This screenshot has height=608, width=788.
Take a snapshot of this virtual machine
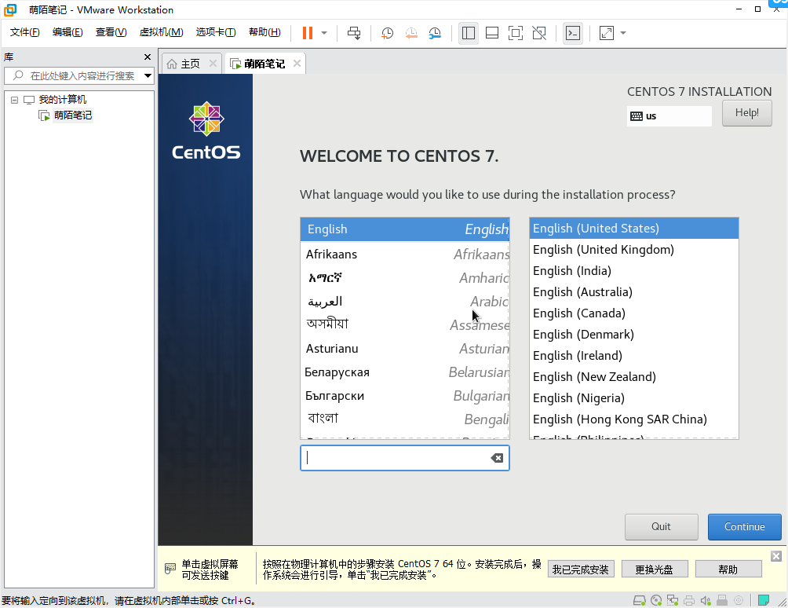[387, 33]
